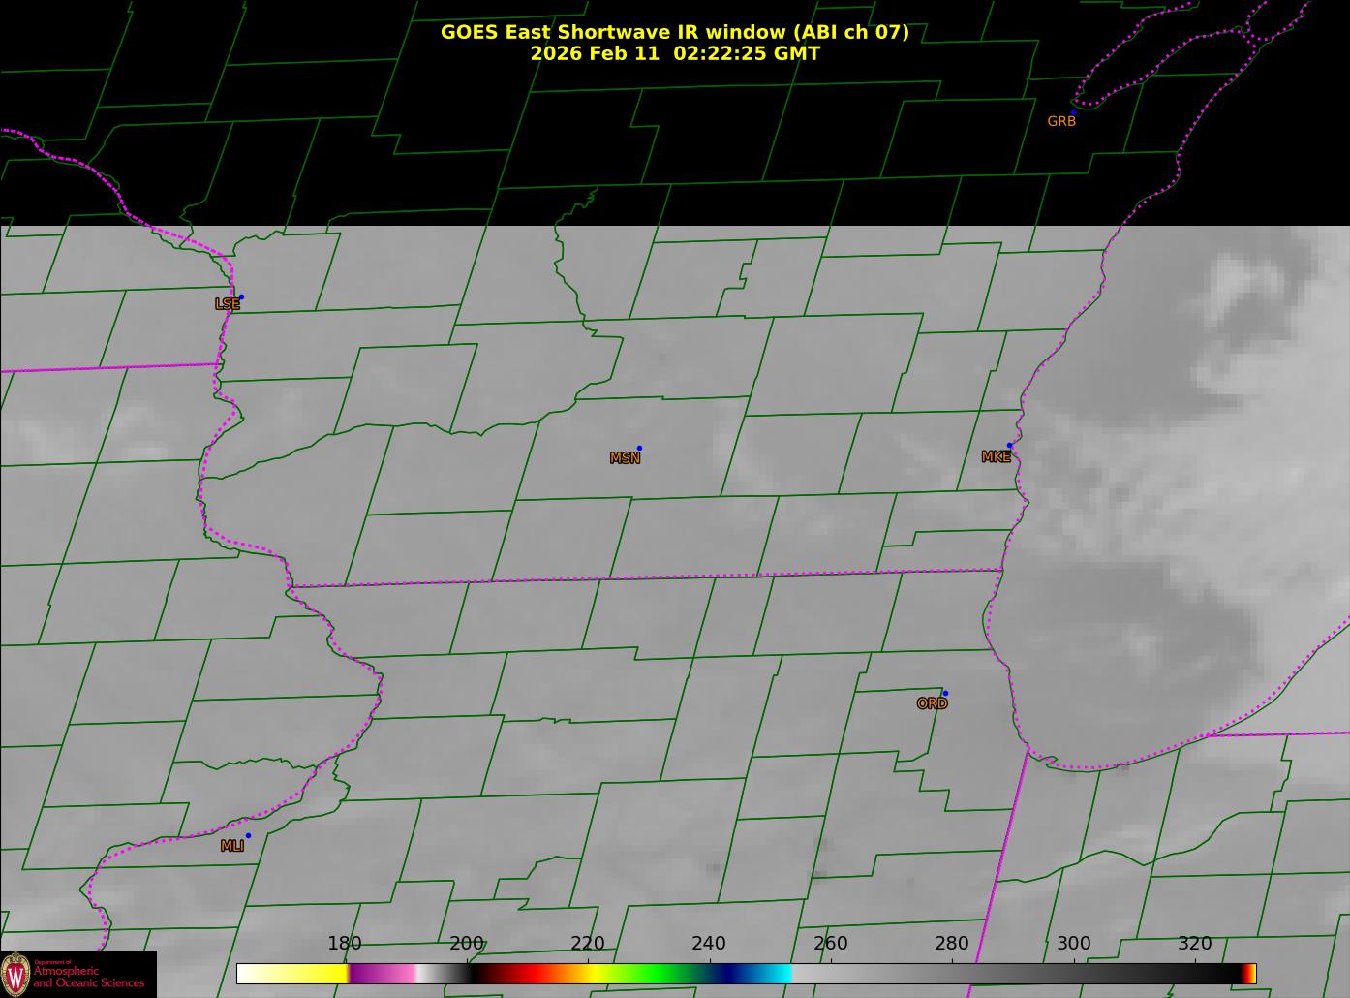The image size is (1350, 998).
Task: Click the ORD station marker label
Action: coord(932,703)
